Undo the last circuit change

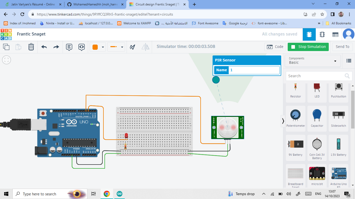(43, 47)
